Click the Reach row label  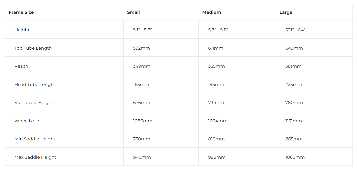click(x=21, y=66)
